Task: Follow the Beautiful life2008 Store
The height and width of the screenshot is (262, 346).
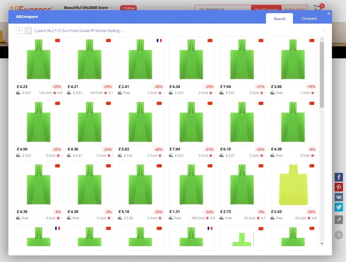Action: [x=128, y=8]
